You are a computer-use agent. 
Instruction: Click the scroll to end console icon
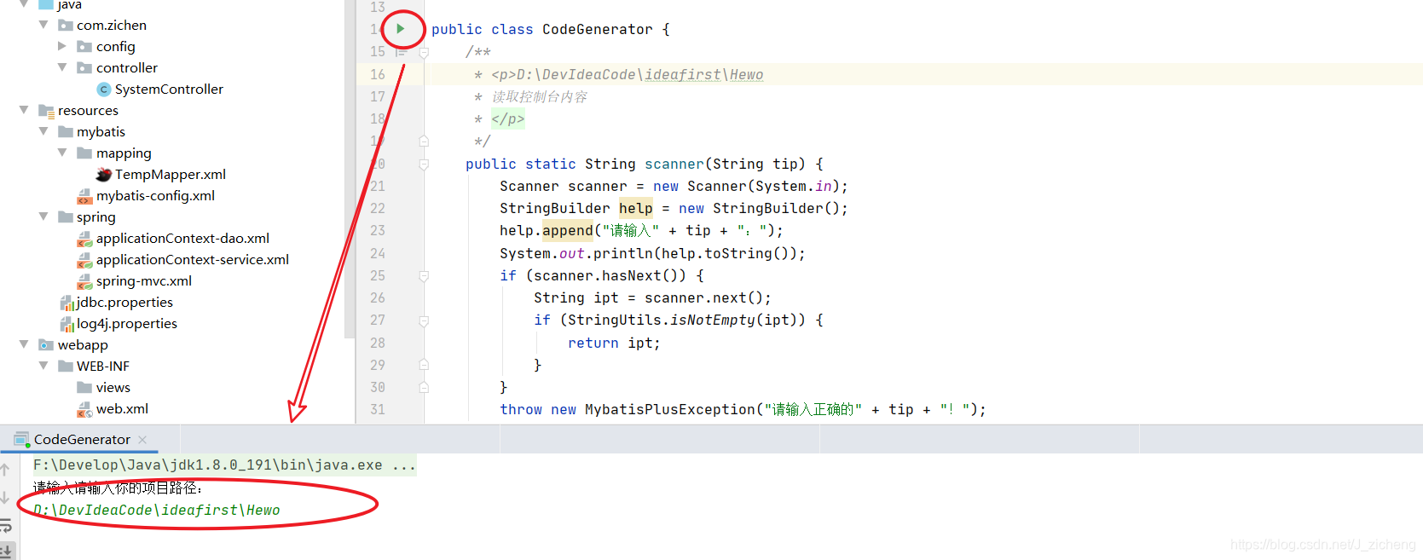click(x=6, y=551)
